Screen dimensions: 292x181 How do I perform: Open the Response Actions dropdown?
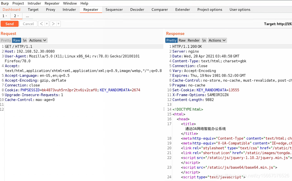(x=217, y=40)
